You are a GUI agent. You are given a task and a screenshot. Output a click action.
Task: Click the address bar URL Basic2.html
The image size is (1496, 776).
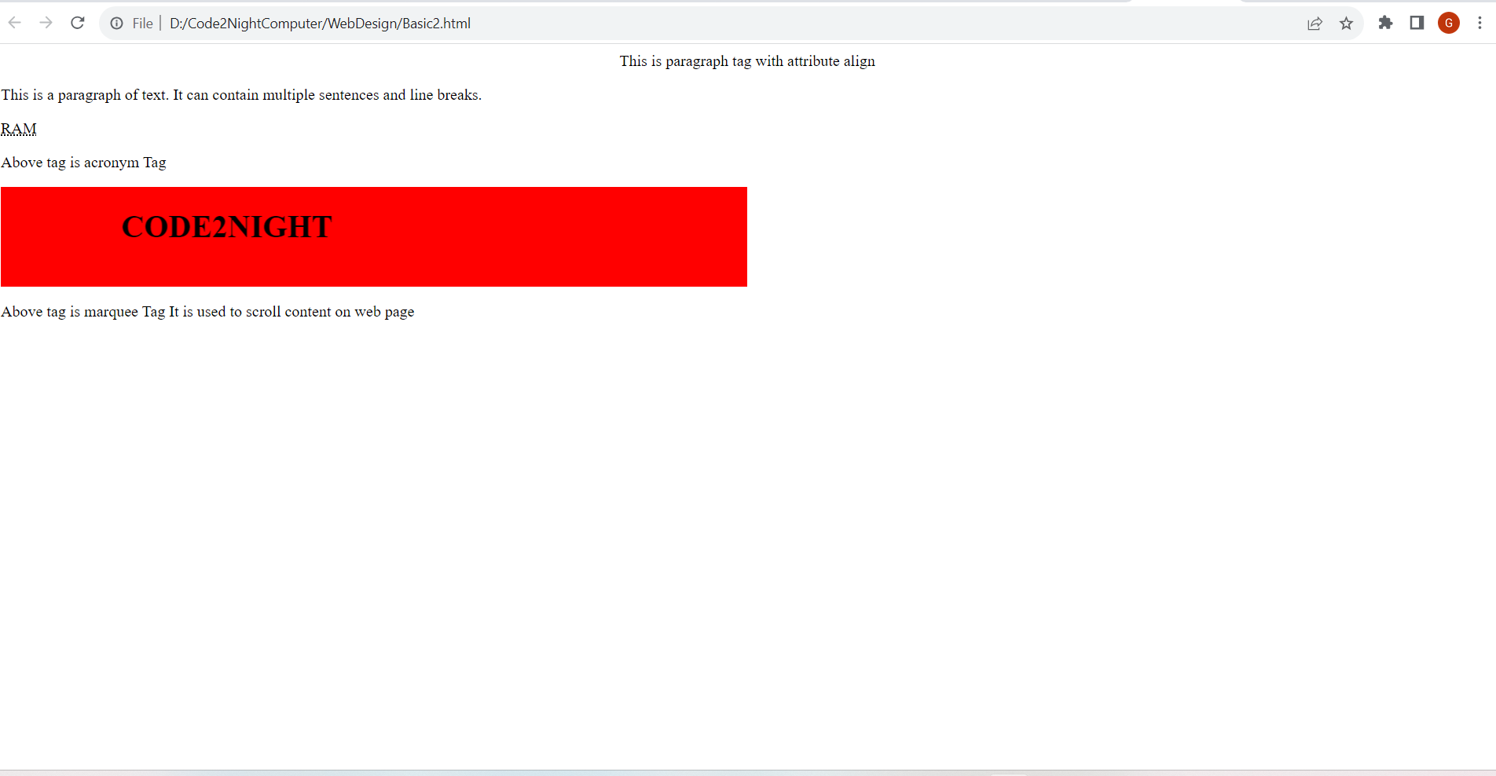click(320, 24)
